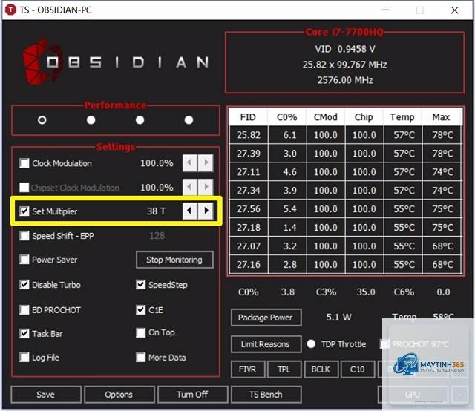Image resolution: width=475 pixels, height=411 pixels.
Task: Select the first Performance profile radio button
Action: [x=42, y=120]
